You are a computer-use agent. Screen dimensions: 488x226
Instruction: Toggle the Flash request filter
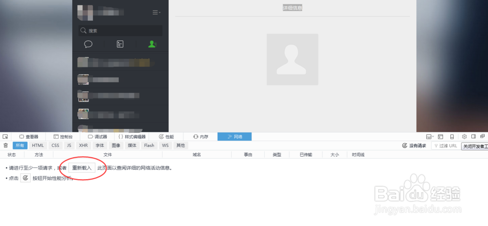pyautogui.click(x=149, y=145)
